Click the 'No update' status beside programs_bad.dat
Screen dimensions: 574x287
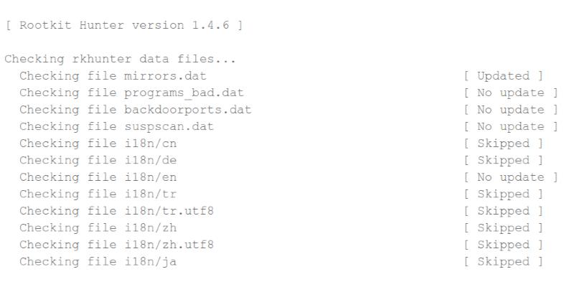pyautogui.click(x=511, y=93)
